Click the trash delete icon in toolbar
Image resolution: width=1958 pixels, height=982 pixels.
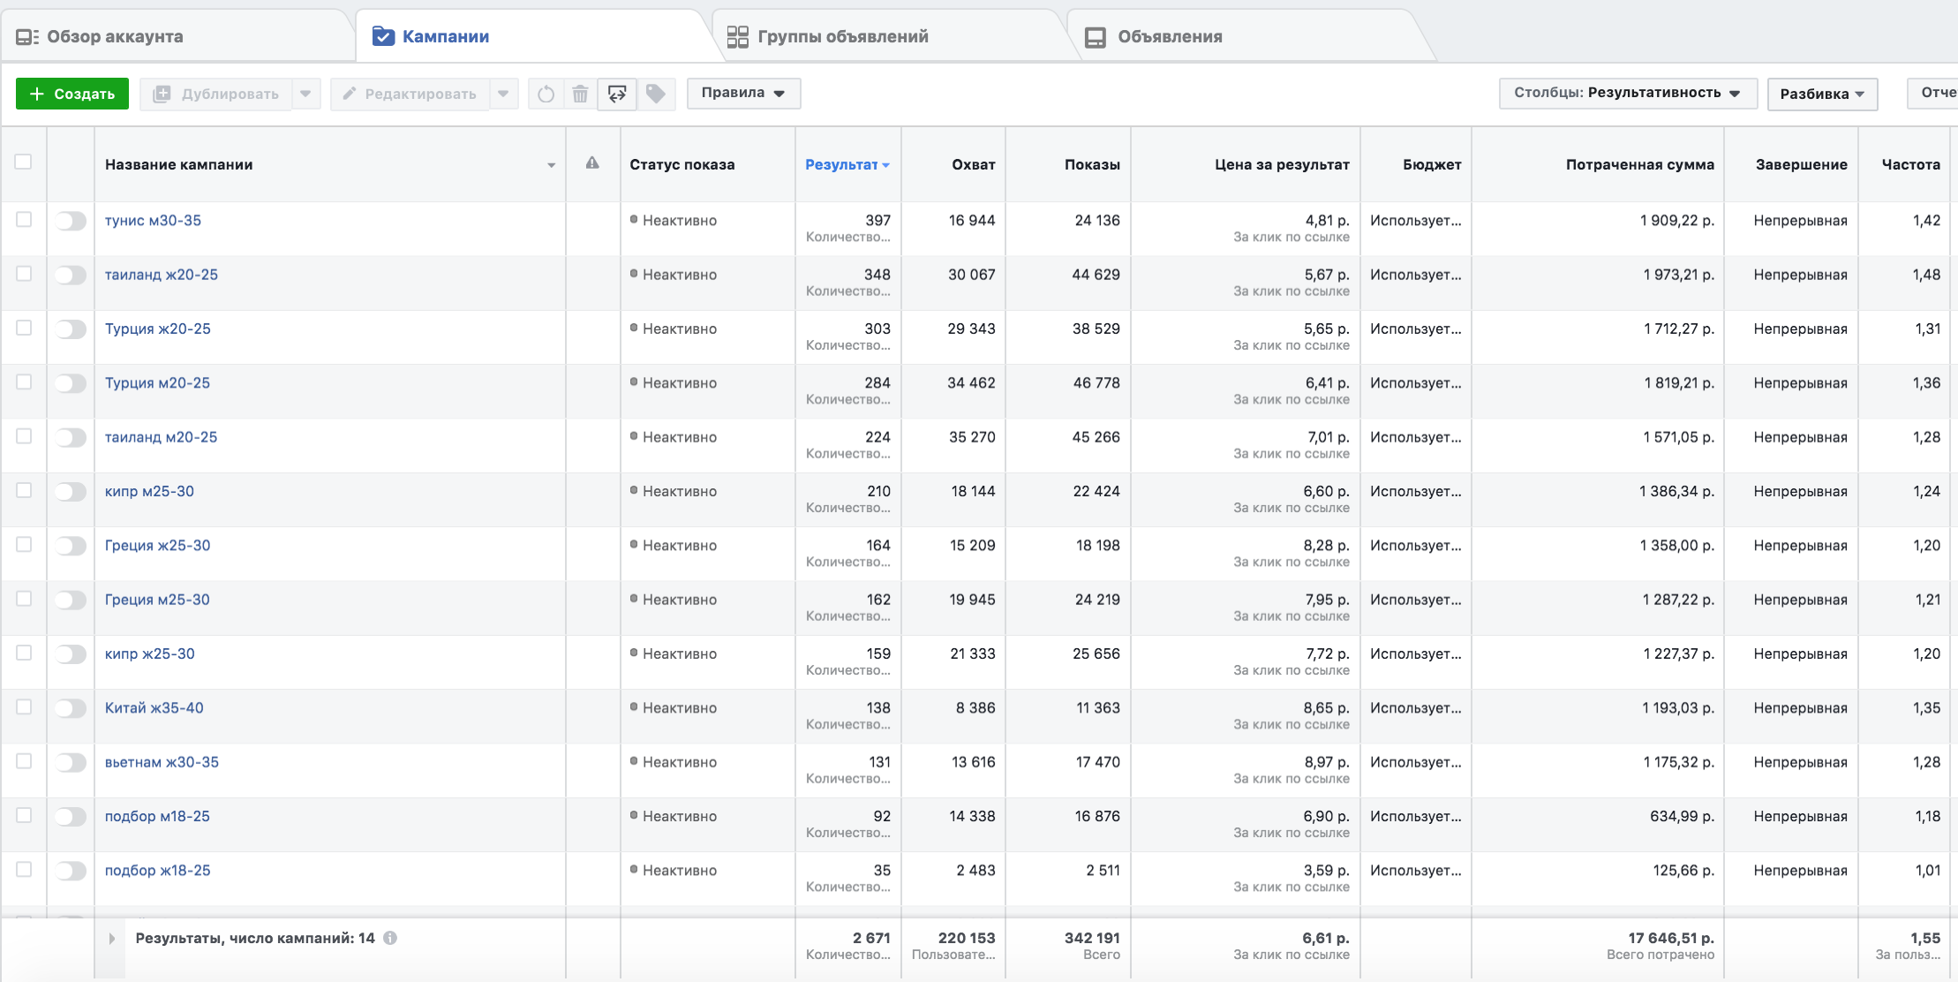click(580, 94)
